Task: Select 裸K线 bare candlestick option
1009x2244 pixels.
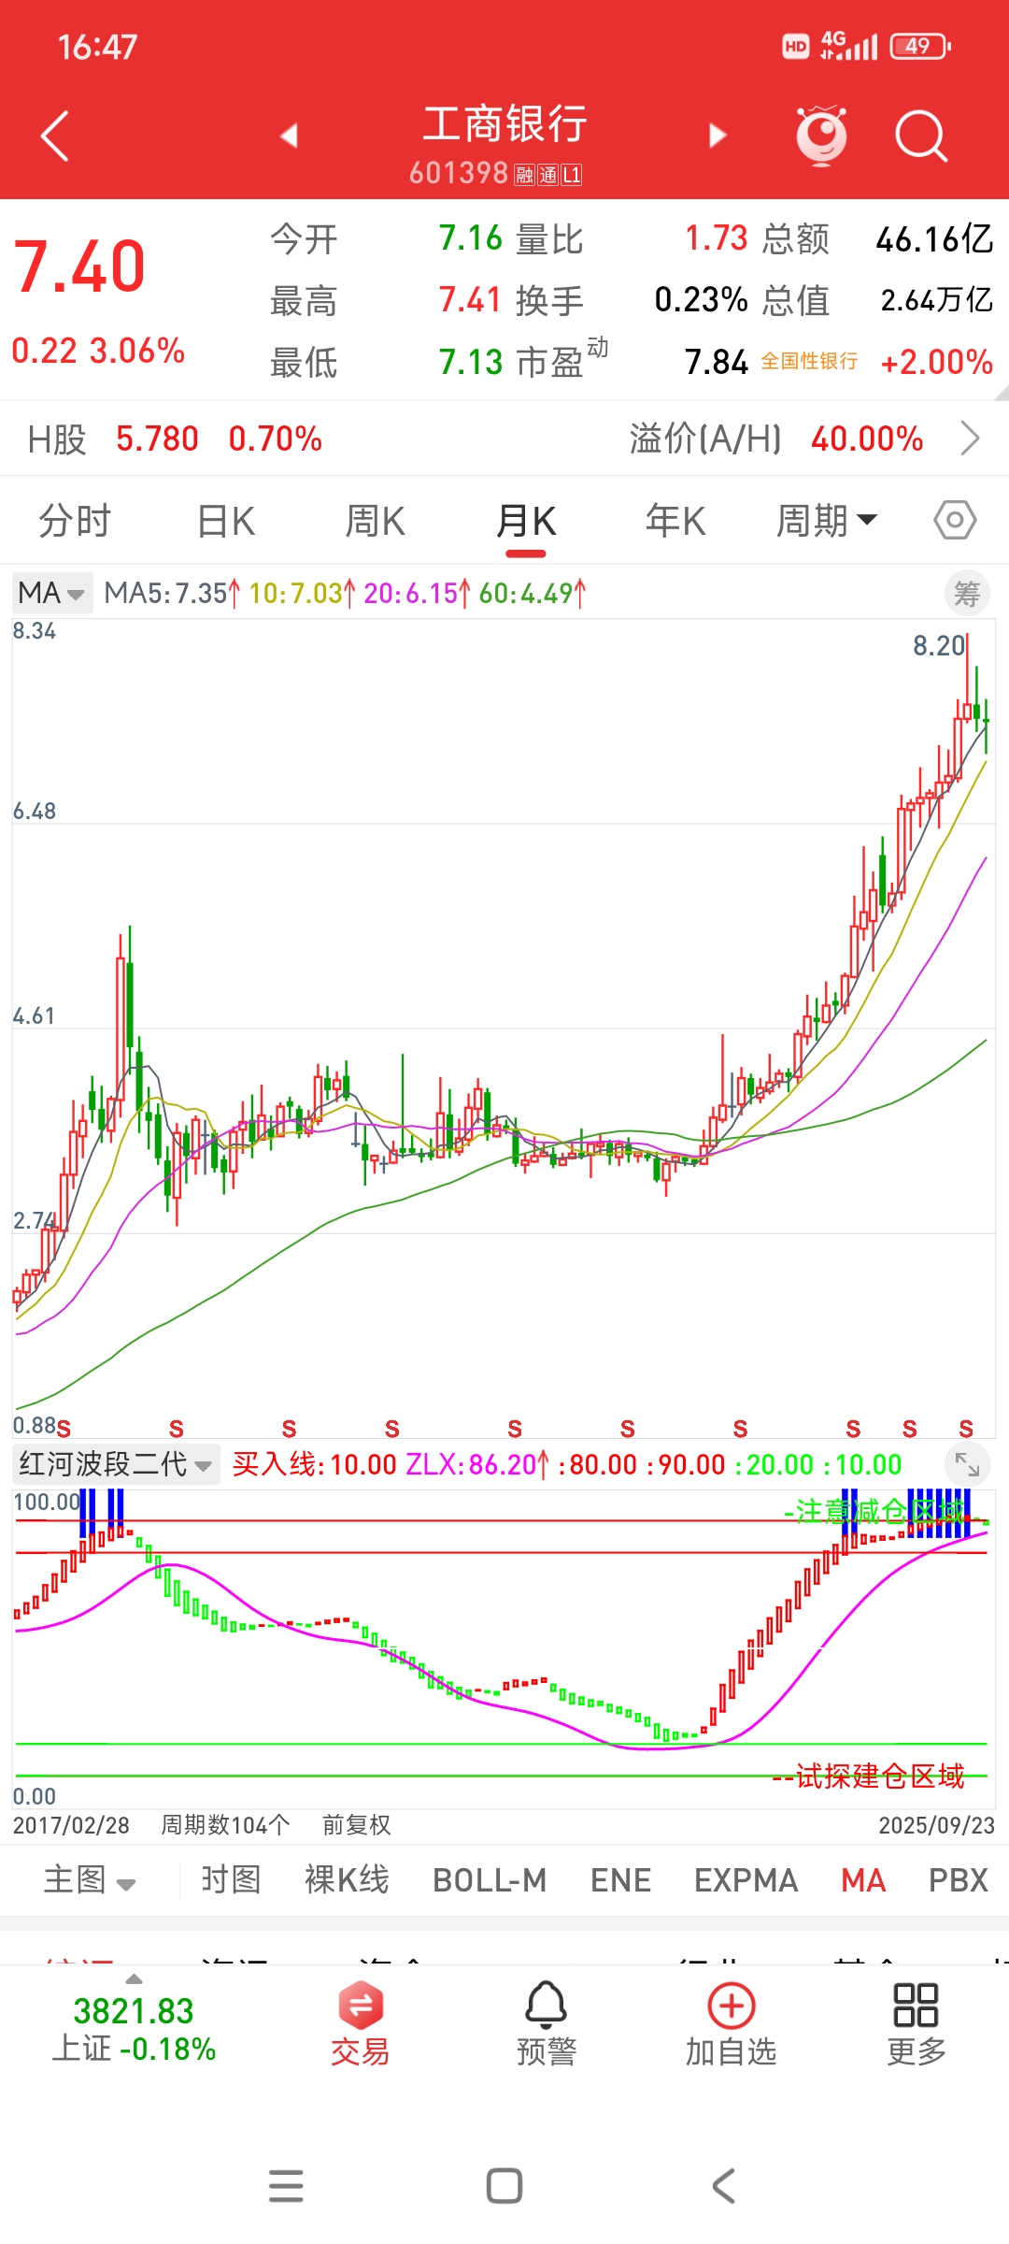Action: (347, 1880)
